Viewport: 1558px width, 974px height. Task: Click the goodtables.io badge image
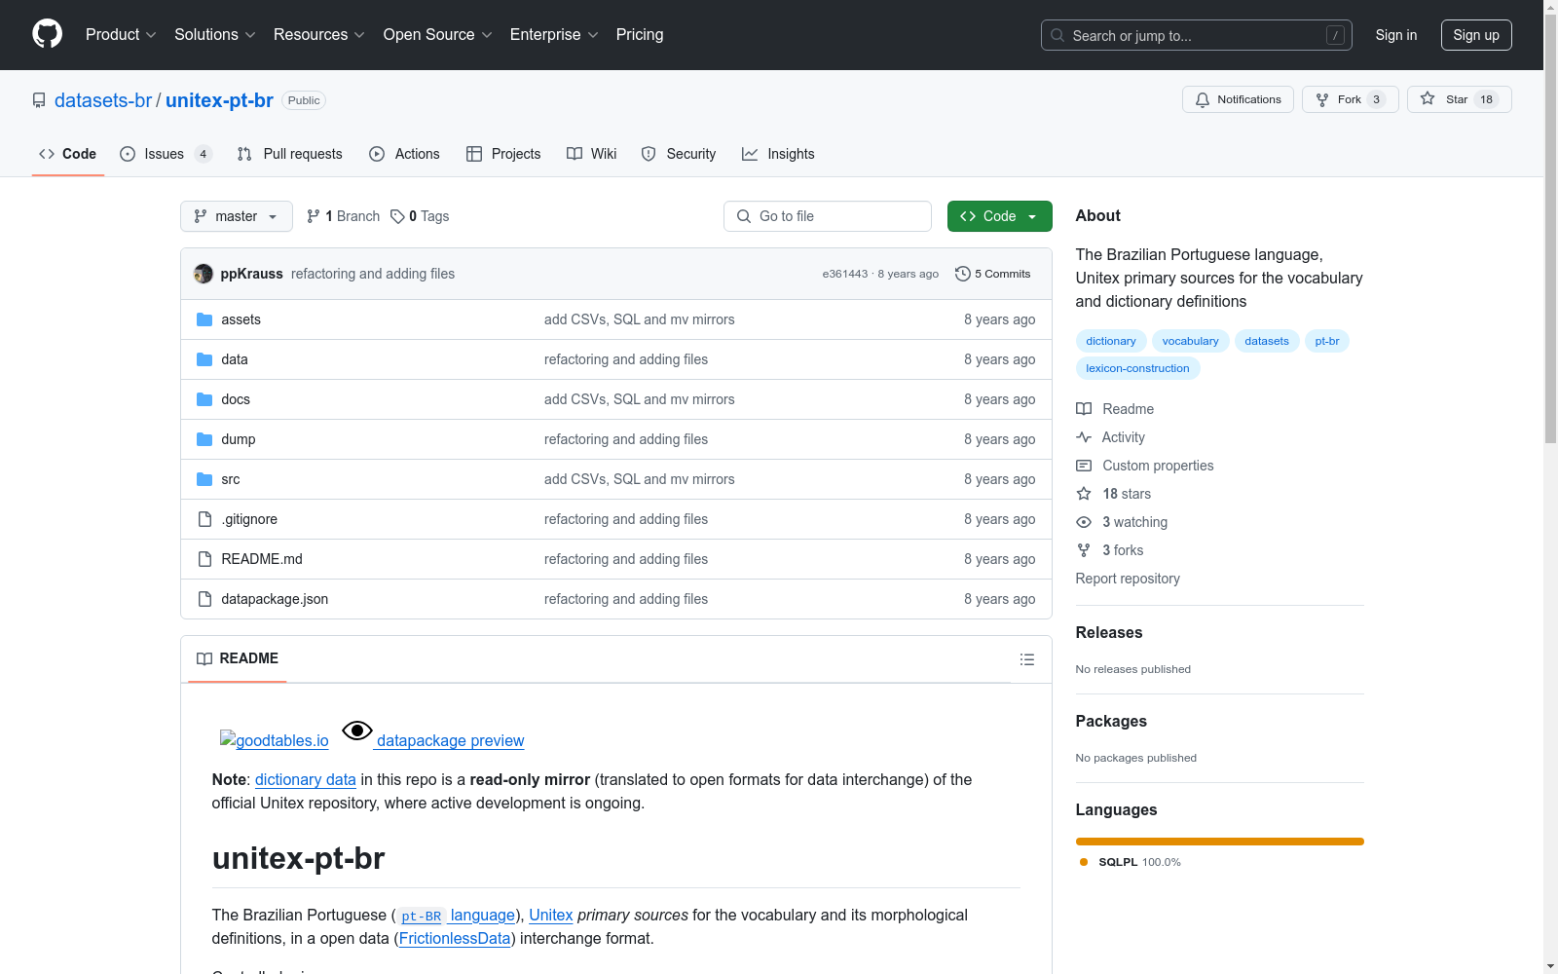pos(275,740)
